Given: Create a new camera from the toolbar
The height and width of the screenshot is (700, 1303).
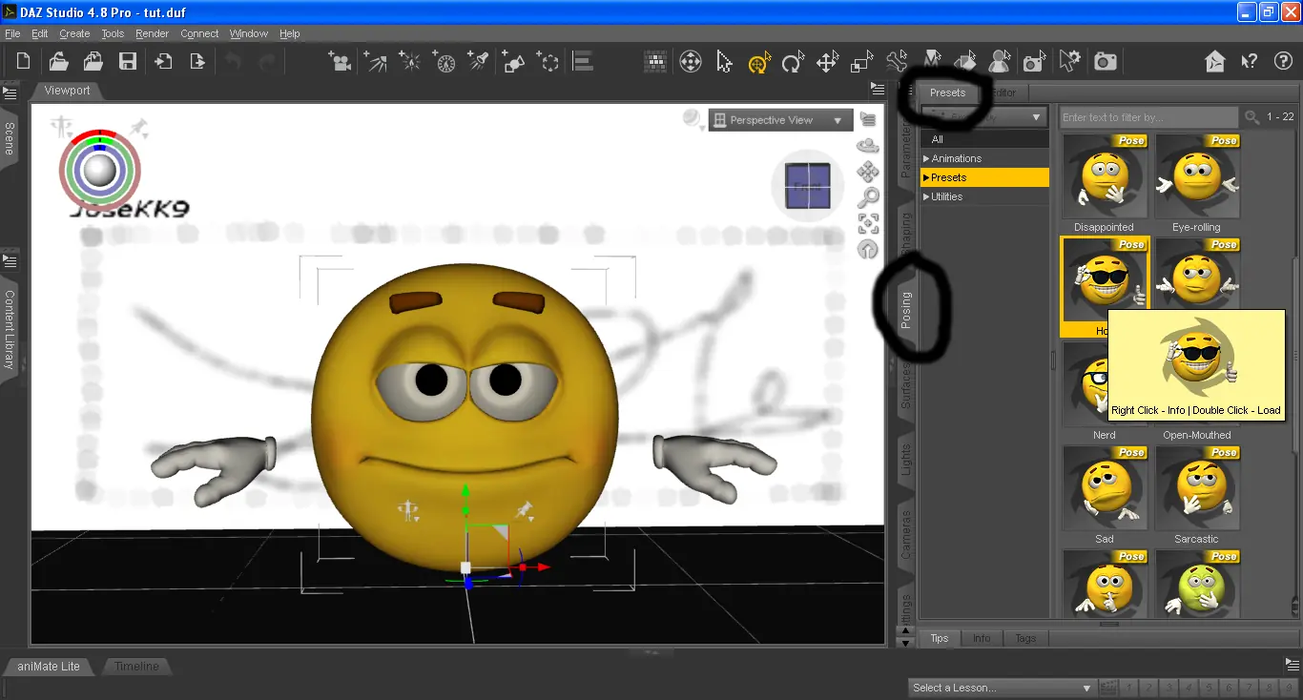Looking at the screenshot, I should (339, 62).
